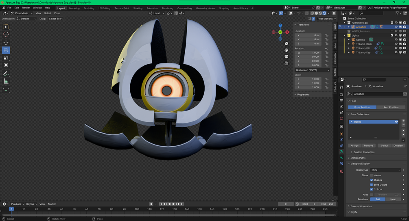Click the Deselect button
Viewport: 409px width, 221px height.
tap(398, 145)
